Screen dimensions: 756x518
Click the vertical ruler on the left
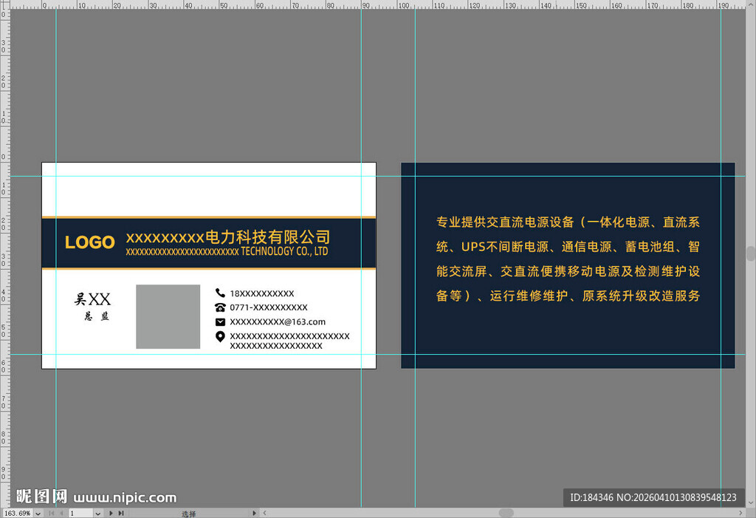[x=5, y=259]
